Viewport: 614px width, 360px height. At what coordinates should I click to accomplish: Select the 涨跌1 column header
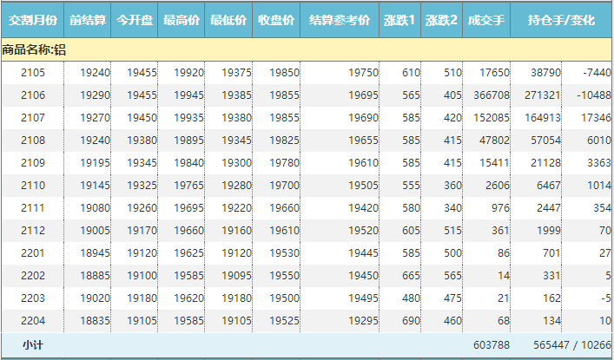[399, 20]
